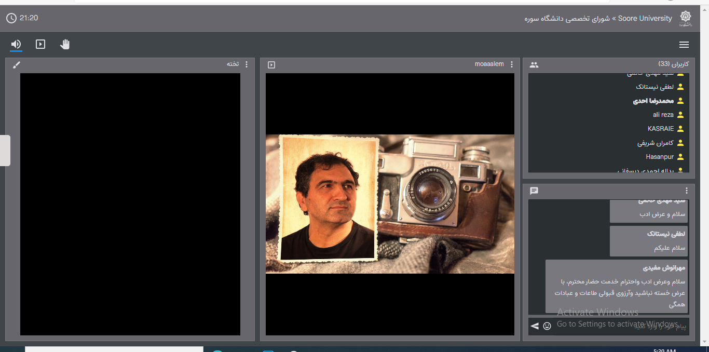Click the moaaalem panel title
Viewport: 709px width, 352px height.
pos(489,64)
